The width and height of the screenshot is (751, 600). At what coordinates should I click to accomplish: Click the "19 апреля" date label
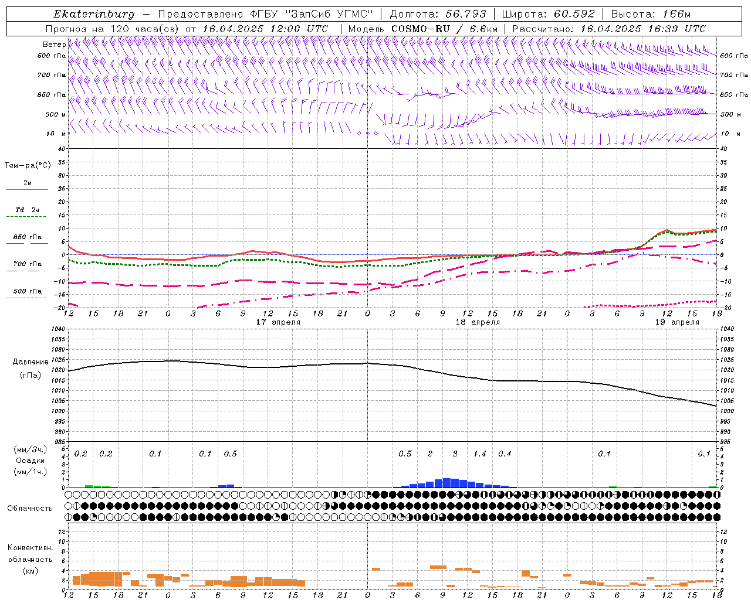(677, 322)
